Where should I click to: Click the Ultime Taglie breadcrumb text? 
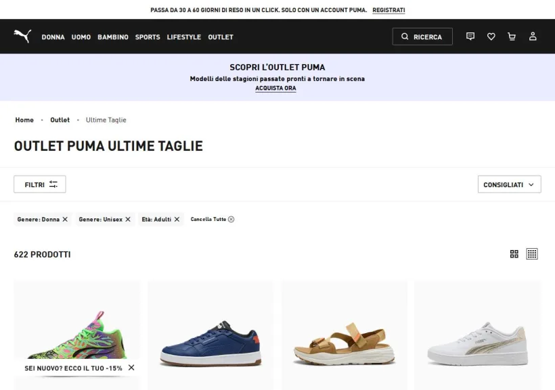(106, 120)
